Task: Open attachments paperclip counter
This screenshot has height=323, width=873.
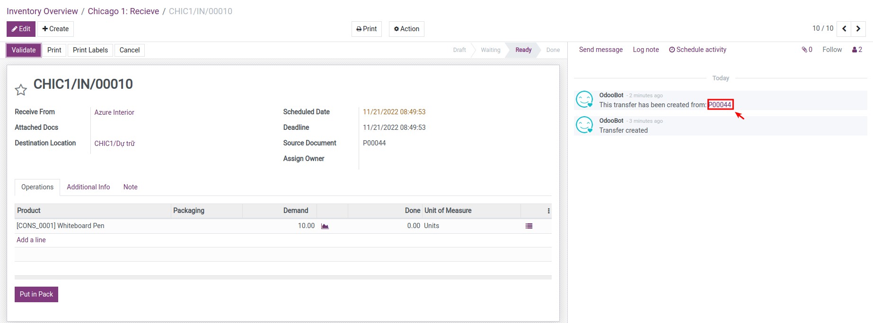Action: (807, 50)
